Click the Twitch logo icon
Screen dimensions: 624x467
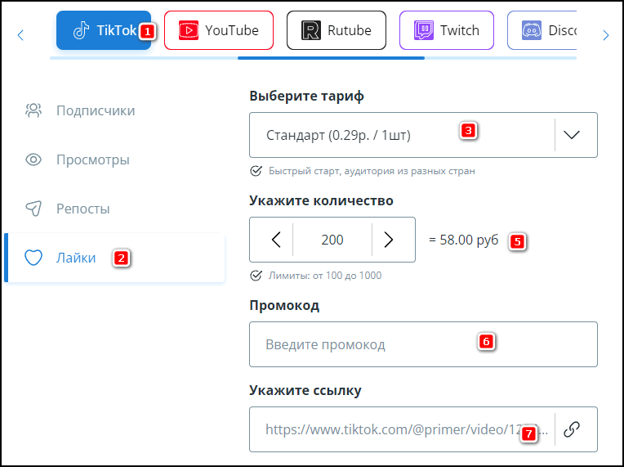point(423,30)
